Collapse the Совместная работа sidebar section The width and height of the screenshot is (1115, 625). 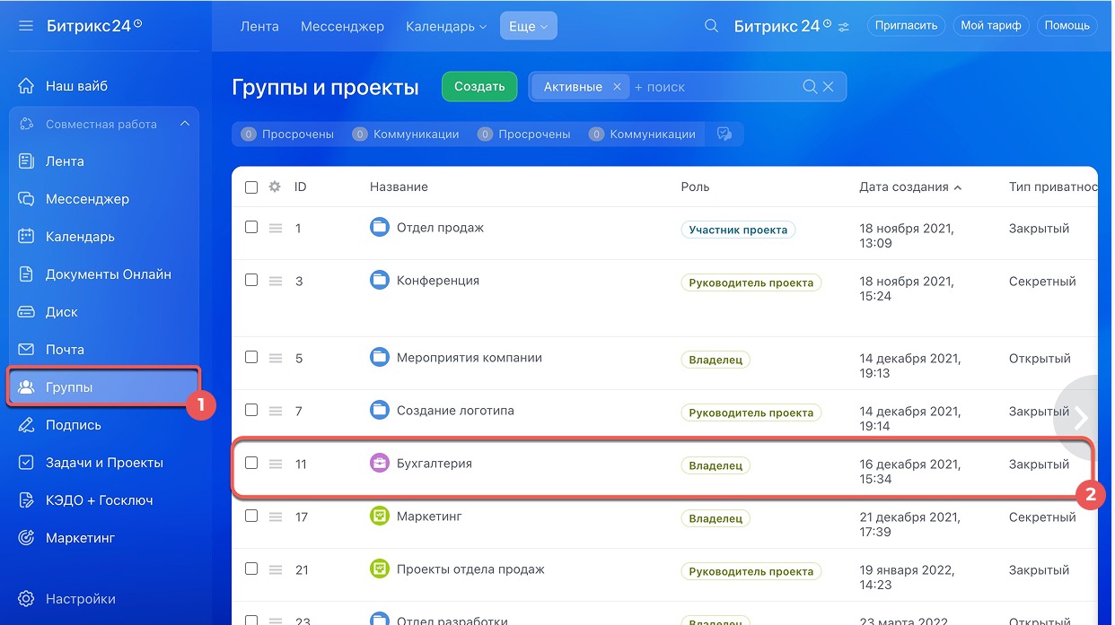184,124
